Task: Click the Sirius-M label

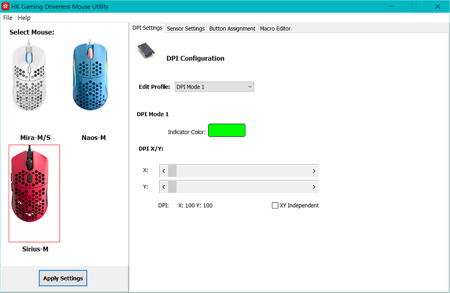Action: 35,249
